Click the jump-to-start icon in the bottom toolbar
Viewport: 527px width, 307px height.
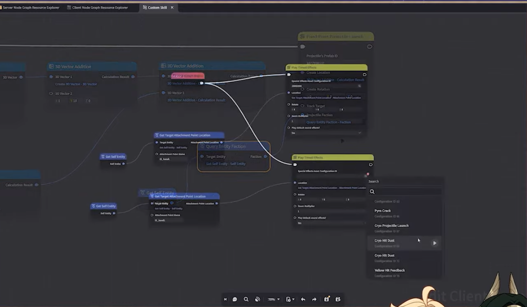tap(225, 299)
